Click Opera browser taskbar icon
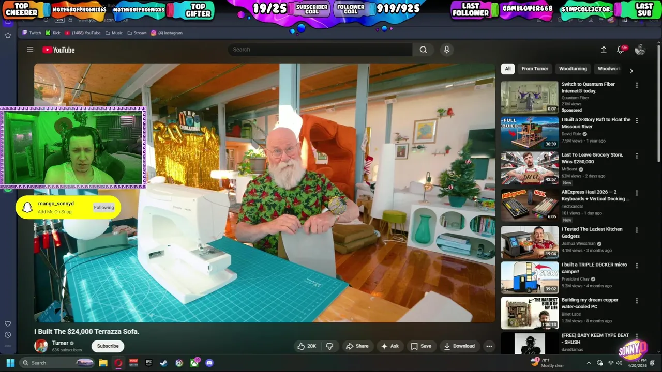 [118, 363]
